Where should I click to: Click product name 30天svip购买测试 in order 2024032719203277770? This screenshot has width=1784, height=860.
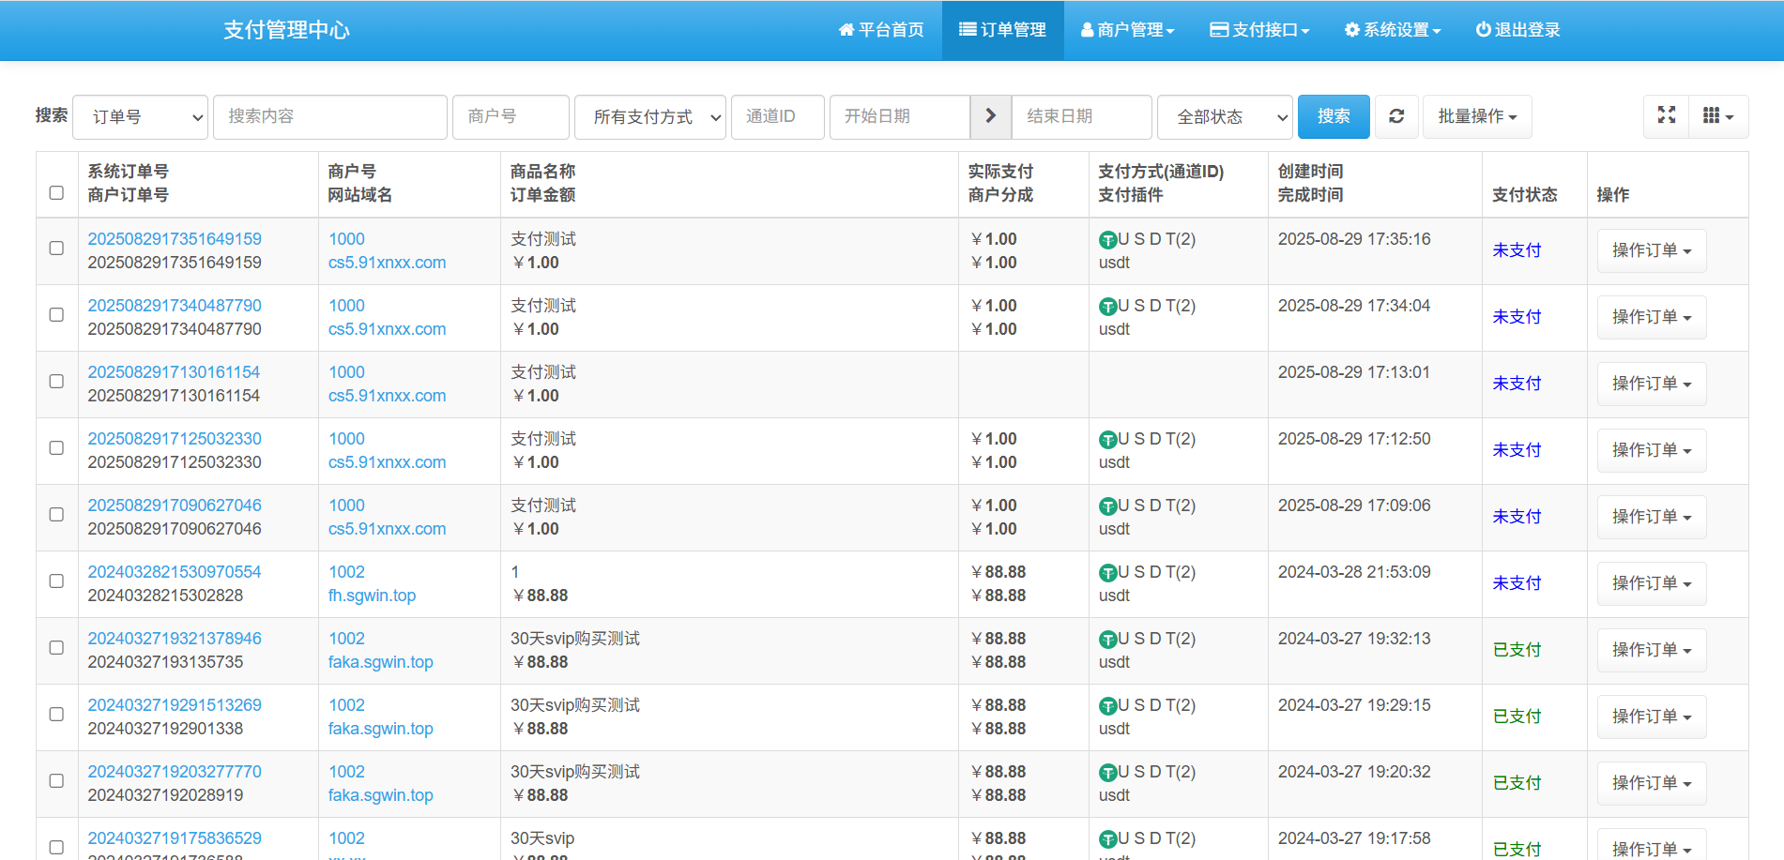pyautogui.click(x=575, y=772)
